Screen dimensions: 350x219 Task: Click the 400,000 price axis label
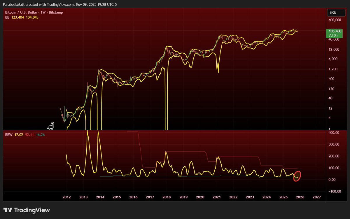click(x=335, y=20)
